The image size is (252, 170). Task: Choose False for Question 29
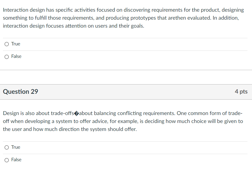(6, 160)
